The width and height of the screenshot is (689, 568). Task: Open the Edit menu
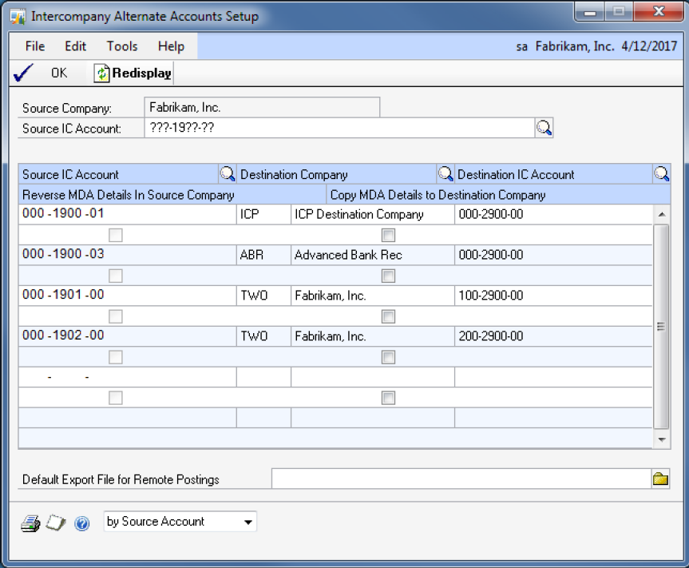point(76,46)
